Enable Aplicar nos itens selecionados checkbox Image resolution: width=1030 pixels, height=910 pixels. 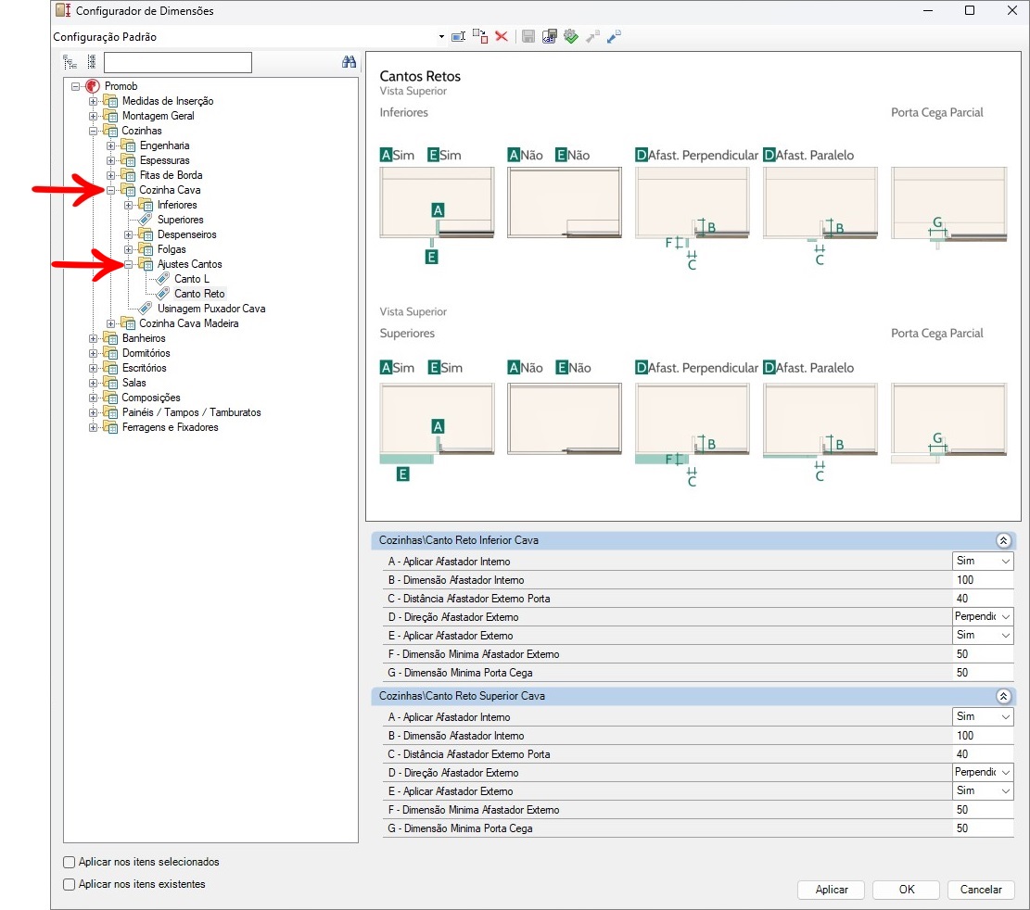tap(70, 862)
